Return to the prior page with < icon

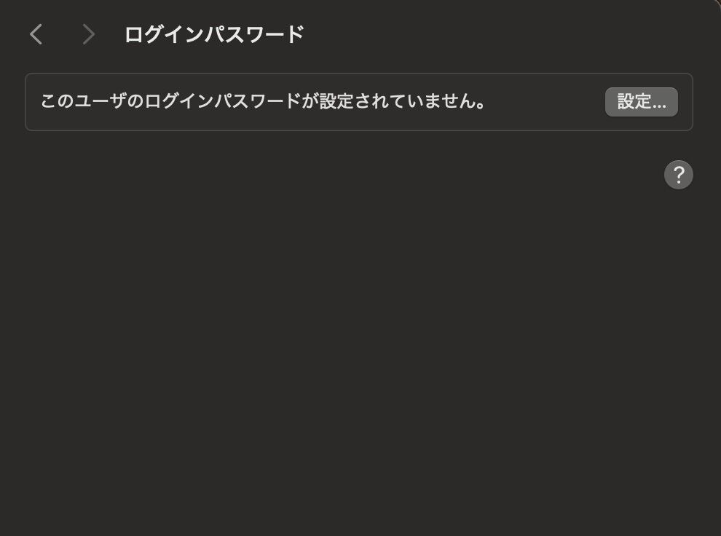36,34
